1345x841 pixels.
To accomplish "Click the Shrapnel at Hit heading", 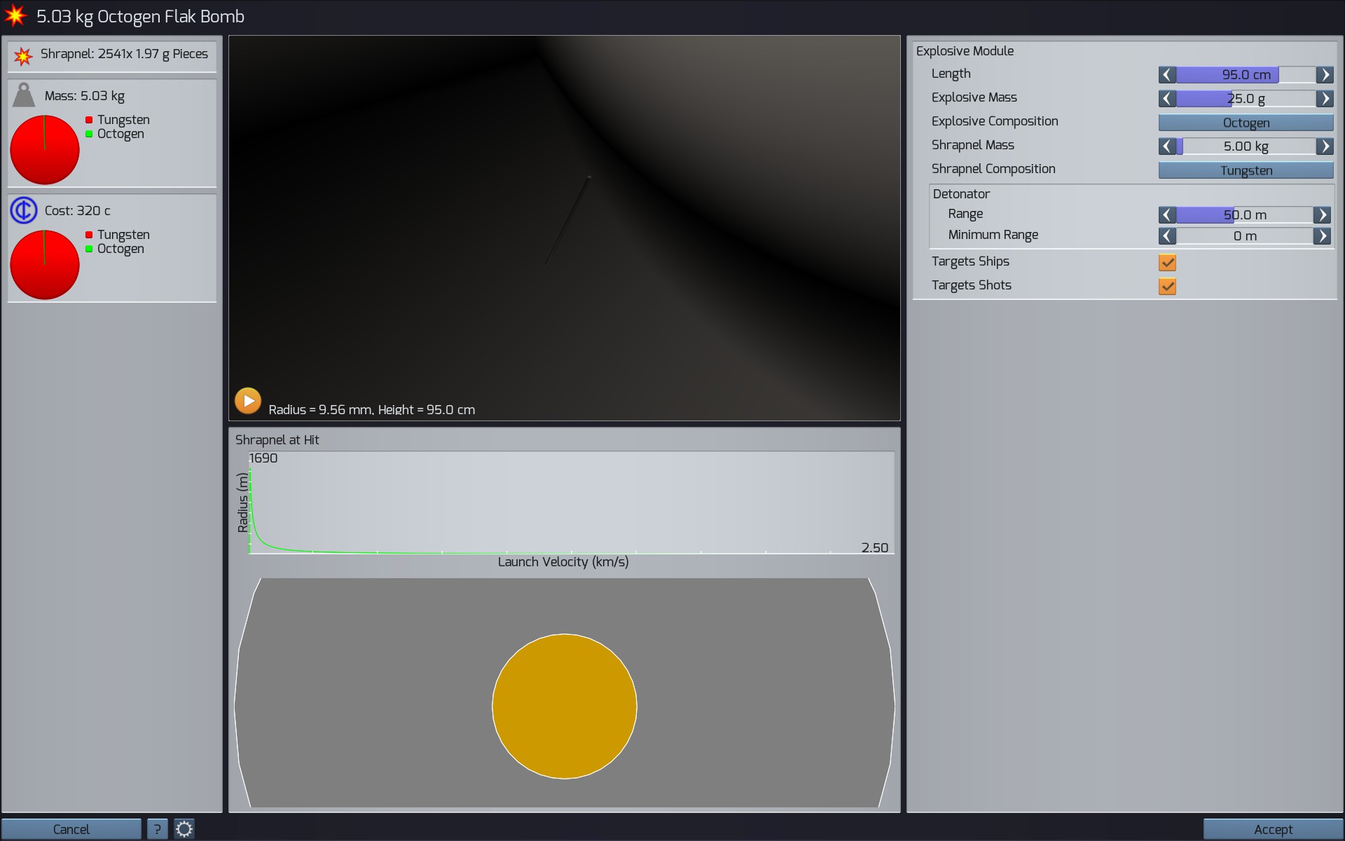I will click(277, 440).
